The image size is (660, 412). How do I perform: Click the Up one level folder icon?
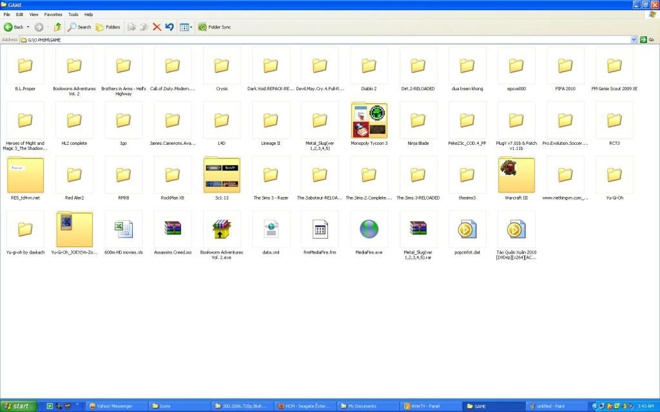pyautogui.click(x=57, y=27)
